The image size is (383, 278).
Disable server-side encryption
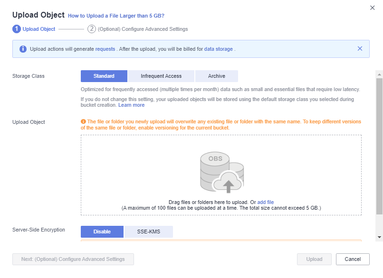[102, 232]
